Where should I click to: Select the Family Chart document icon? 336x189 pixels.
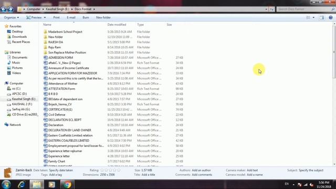coord(46,161)
